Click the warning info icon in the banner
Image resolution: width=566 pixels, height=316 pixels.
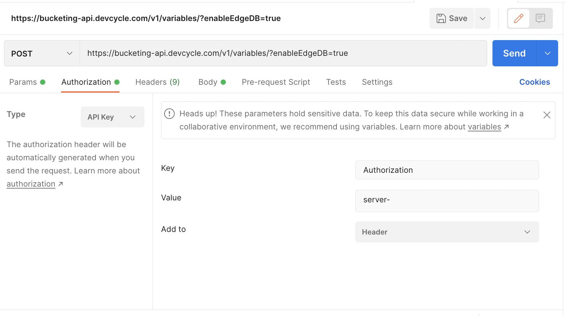169,114
